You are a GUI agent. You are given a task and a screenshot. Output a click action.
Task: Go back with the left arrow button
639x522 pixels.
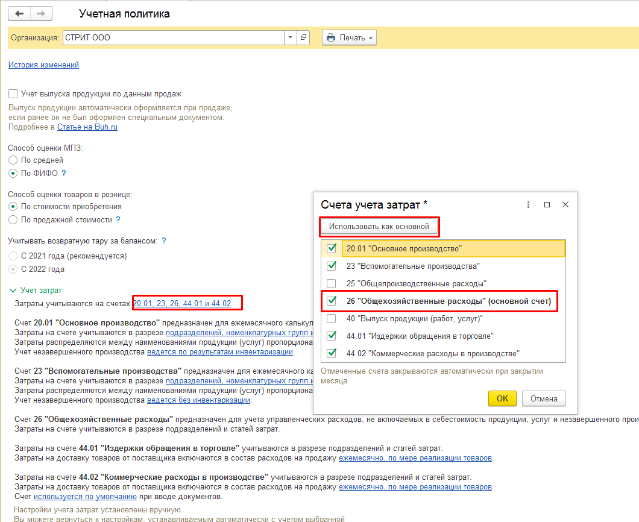pos(19,14)
